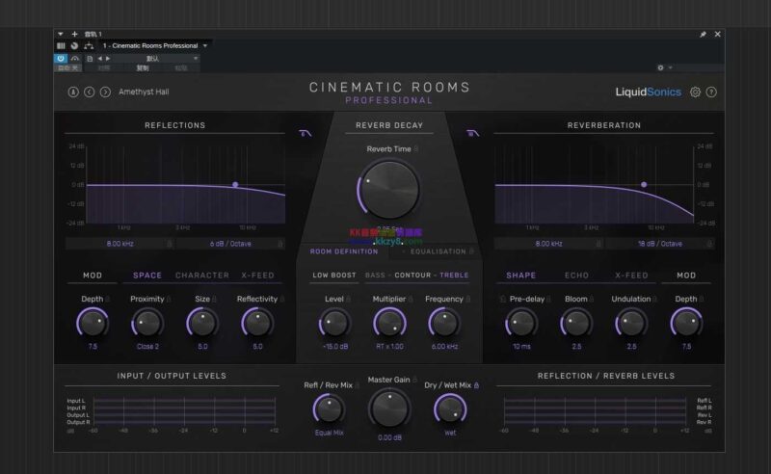This screenshot has height=474, width=771.
Task: Click the Reverb Time knob
Action: [x=389, y=190]
